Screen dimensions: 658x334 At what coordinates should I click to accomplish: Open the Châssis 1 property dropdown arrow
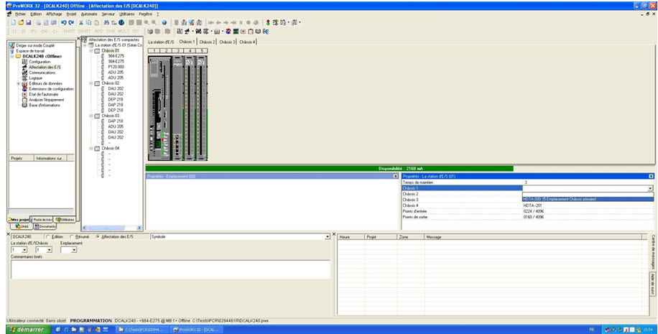650,188
